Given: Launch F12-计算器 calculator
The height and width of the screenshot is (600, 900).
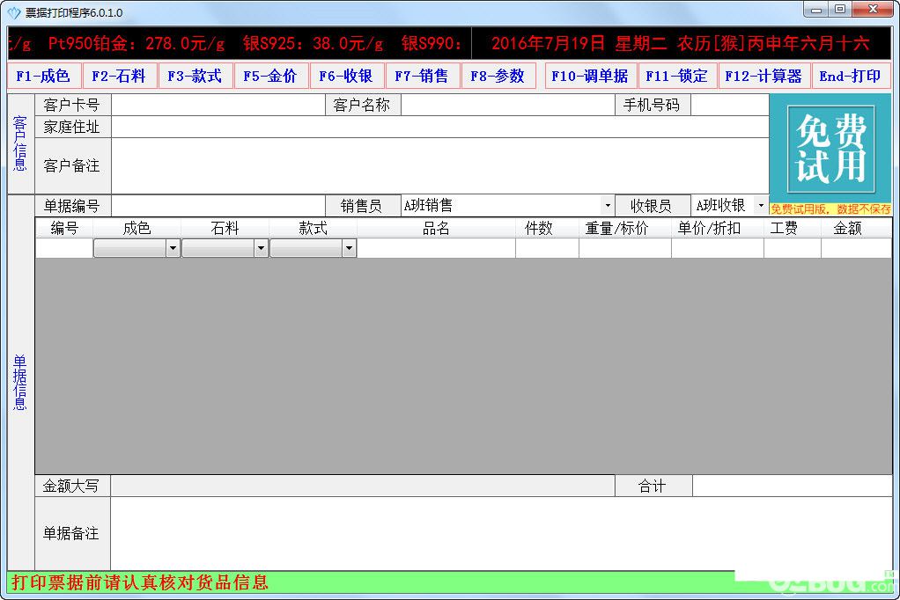Looking at the screenshot, I should click(x=764, y=76).
